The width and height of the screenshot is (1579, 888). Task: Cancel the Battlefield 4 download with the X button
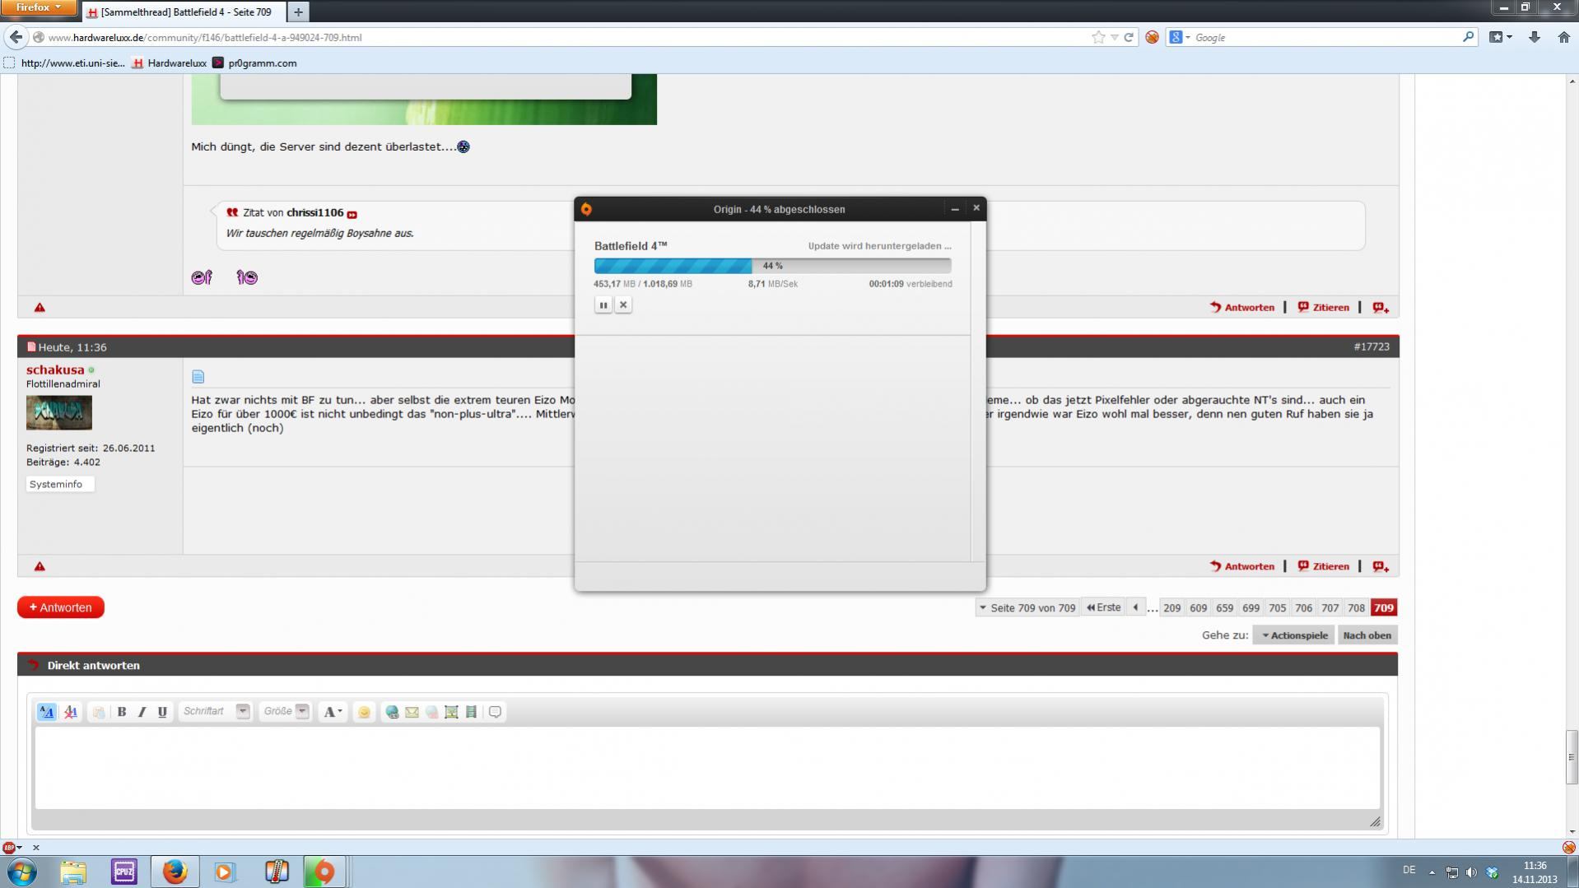tap(623, 305)
